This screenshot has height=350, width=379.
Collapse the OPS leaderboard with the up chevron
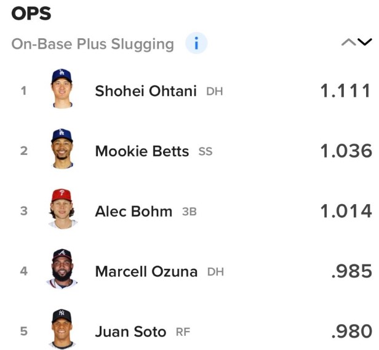[x=348, y=42]
